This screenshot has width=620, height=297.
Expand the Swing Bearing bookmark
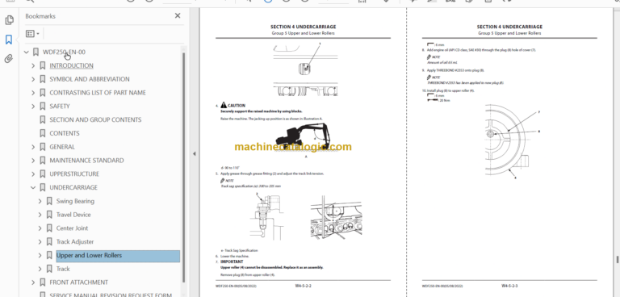[40, 201]
